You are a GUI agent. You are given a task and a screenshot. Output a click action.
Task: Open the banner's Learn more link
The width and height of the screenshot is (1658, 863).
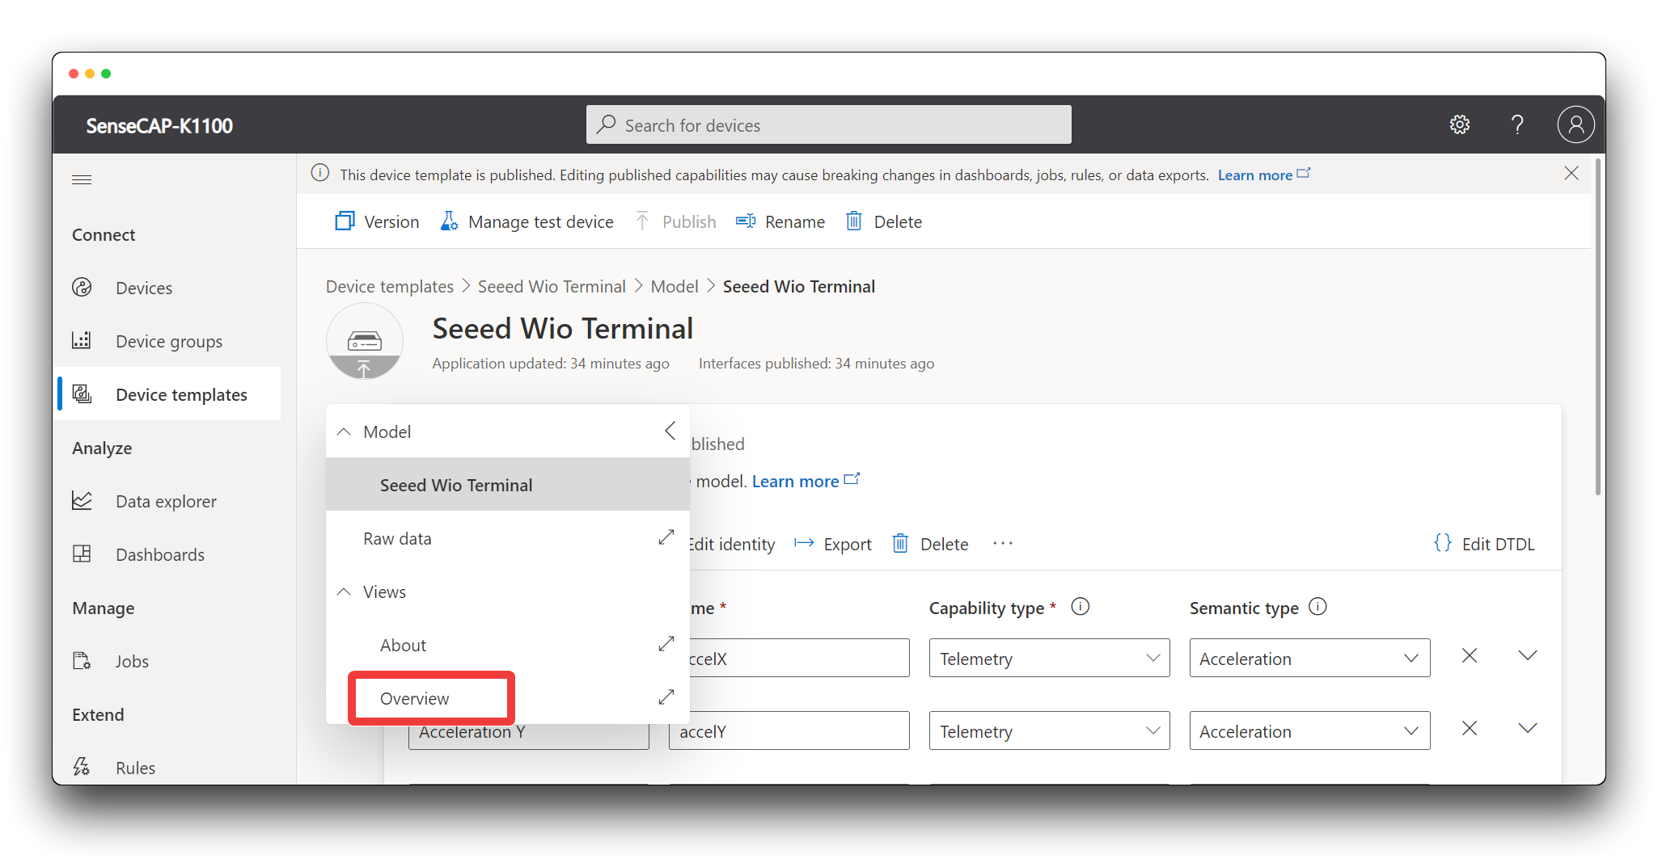pos(1263,175)
